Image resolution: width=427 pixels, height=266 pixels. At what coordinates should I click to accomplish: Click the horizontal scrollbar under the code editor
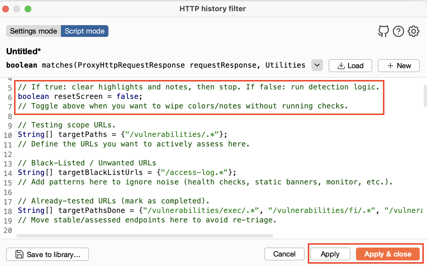coord(145,236)
